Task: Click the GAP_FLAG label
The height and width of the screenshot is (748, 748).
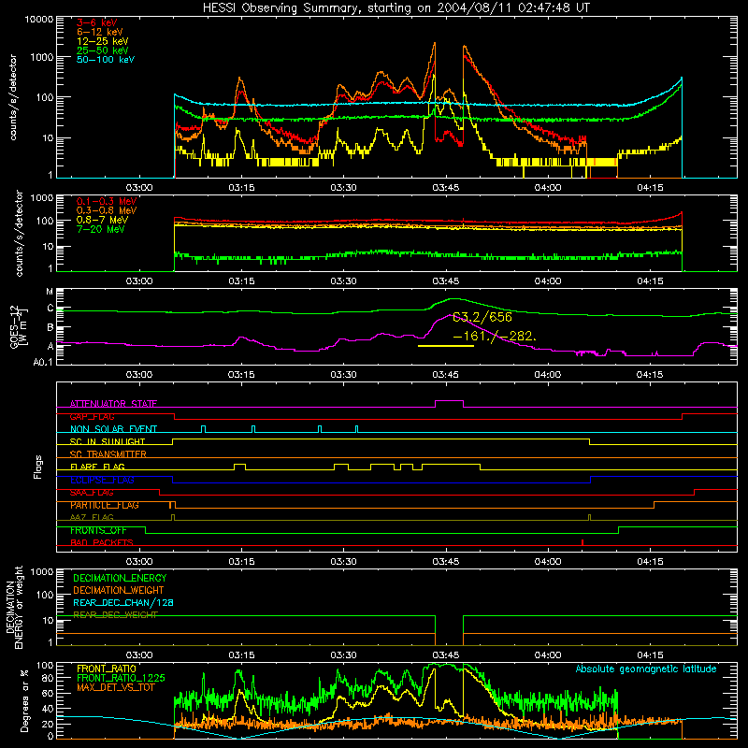Action: 92,416
